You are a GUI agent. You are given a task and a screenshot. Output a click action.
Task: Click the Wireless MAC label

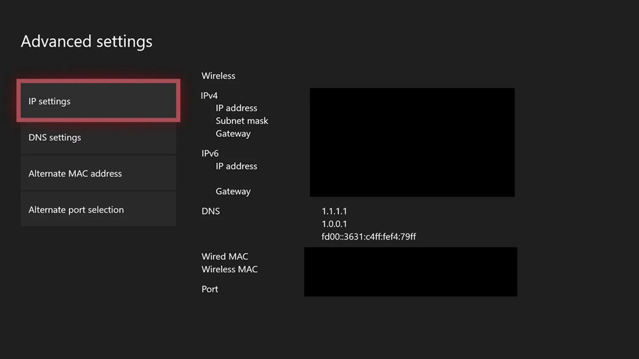click(229, 269)
